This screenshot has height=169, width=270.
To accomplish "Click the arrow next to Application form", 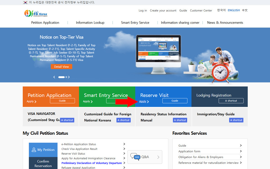I will 241,151.
